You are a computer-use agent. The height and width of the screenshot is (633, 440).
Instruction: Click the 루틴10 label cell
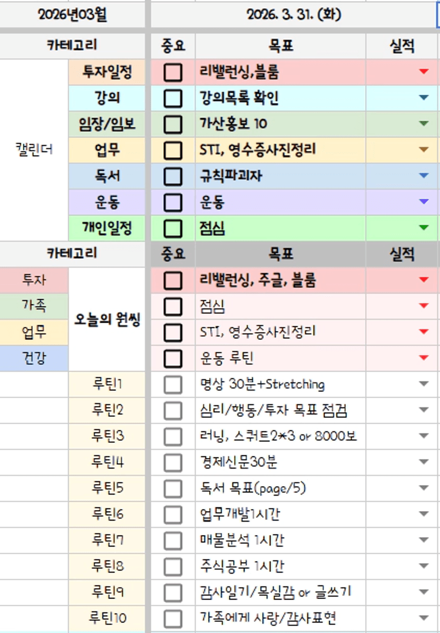pyautogui.click(x=107, y=618)
